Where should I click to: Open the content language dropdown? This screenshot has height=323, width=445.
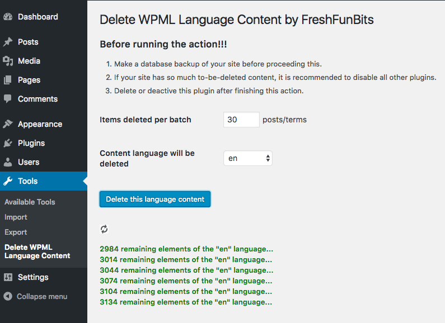pos(248,158)
